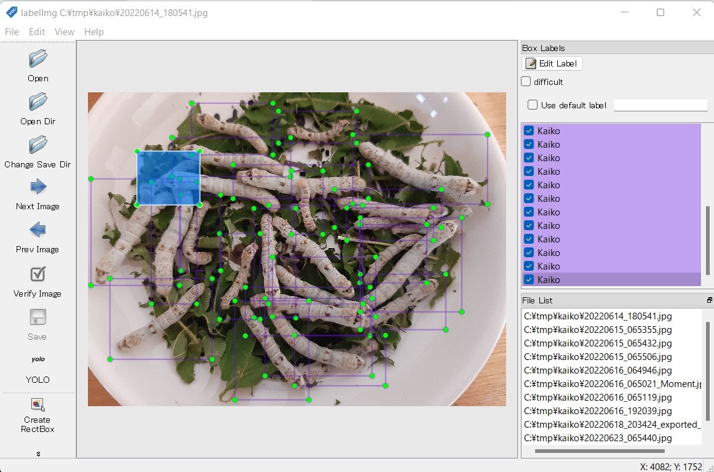
Task: Click the Box Labels list vertical scrollbar
Action: click(x=708, y=241)
